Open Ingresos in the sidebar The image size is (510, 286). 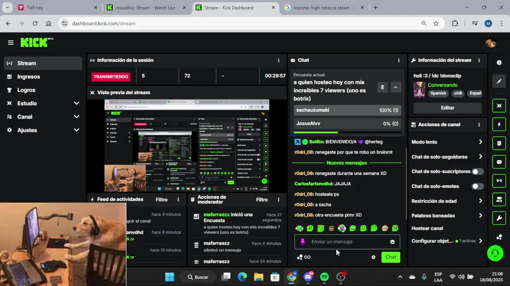tap(44, 77)
